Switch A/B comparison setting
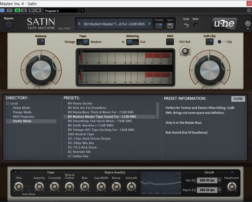 (32, 10)
